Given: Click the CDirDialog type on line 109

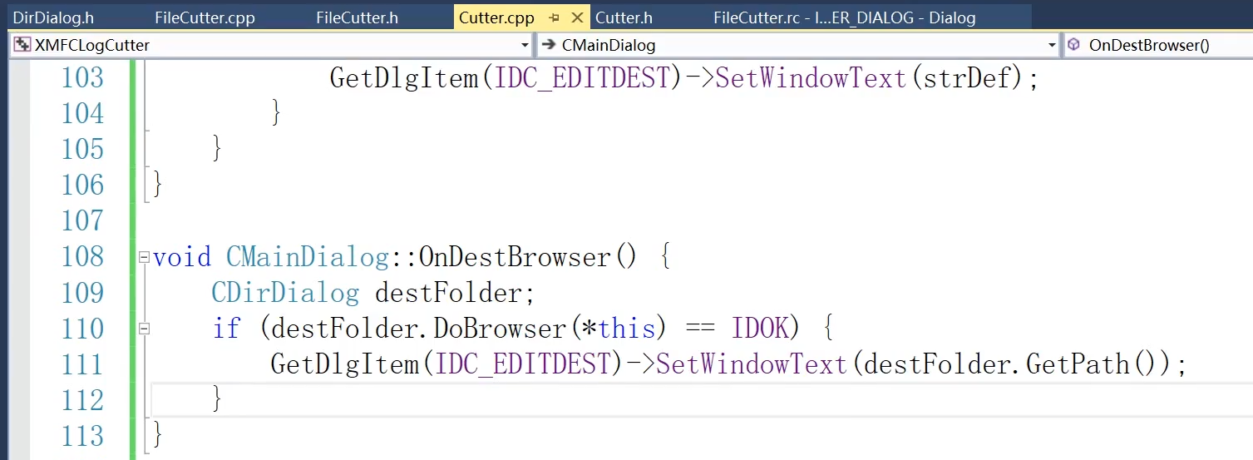Looking at the screenshot, I should pyautogui.click(x=285, y=293).
